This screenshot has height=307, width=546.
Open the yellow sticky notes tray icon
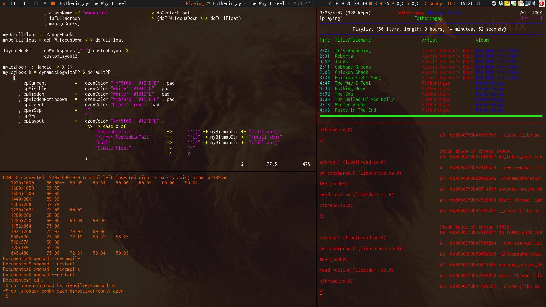pos(507,3)
